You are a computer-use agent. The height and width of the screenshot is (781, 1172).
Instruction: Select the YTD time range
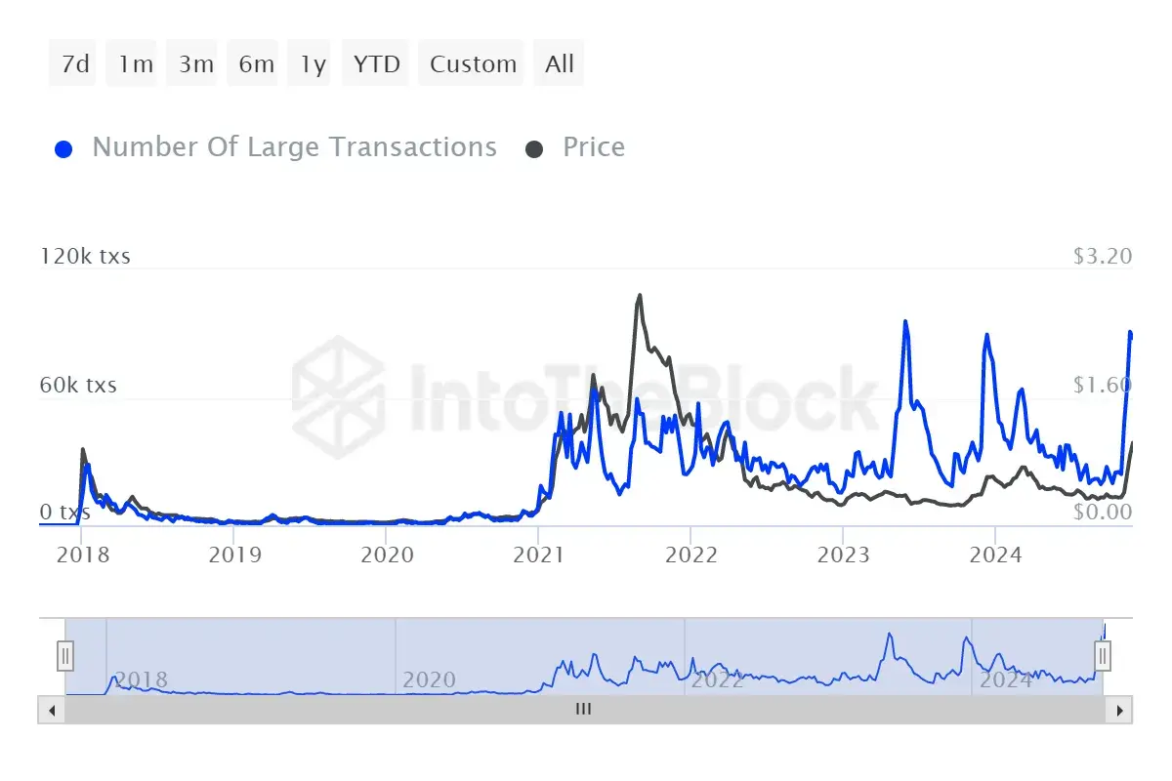[x=375, y=62]
